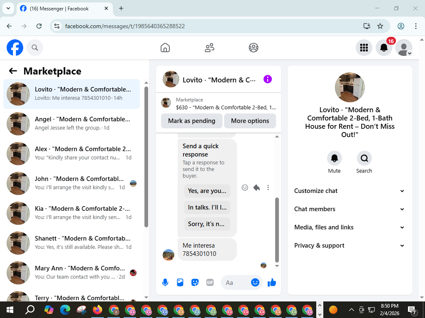Record a voice clip with microphone icon
The width and height of the screenshot is (425, 318).
[165, 282]
